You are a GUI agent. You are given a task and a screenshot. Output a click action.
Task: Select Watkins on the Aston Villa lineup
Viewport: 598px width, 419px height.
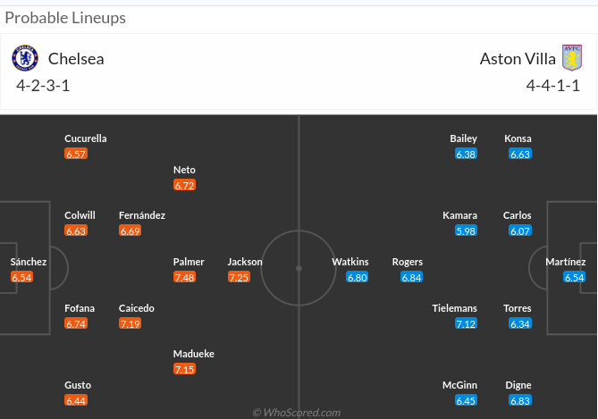click(350, 262)
